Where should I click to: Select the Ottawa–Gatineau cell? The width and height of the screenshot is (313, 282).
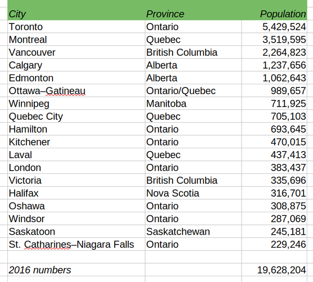77,91
